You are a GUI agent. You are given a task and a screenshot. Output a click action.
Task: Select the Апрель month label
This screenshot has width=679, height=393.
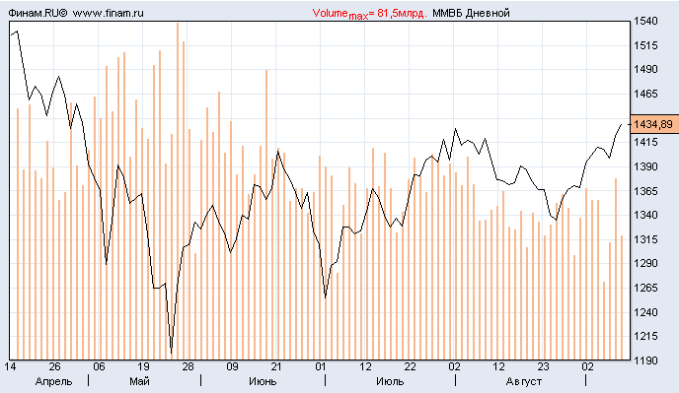53,382
